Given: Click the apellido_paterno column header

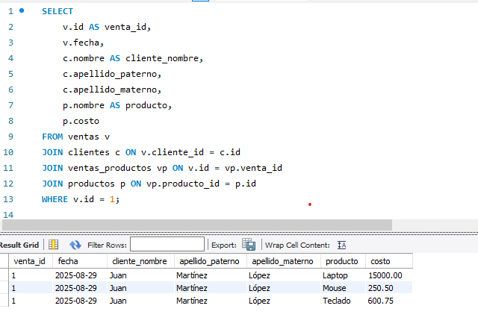Looking at the screenshot, I should 211,261.
